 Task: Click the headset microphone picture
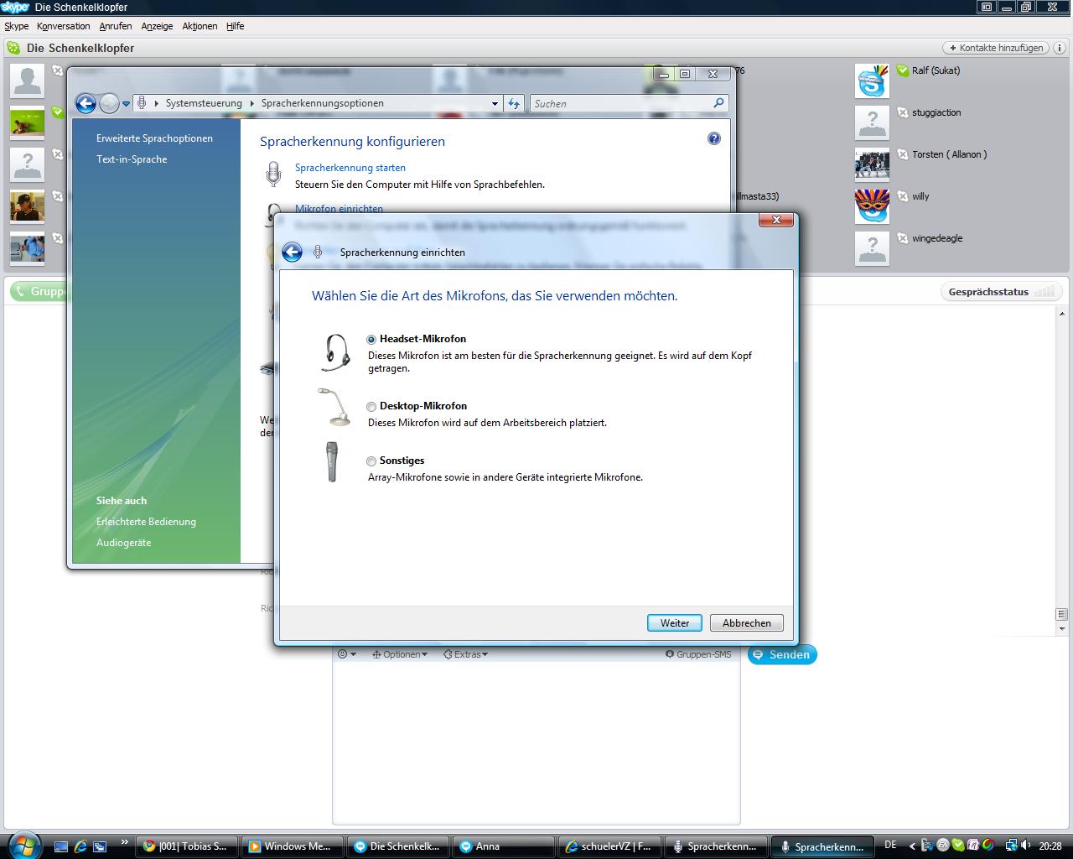tap(335, 352)
